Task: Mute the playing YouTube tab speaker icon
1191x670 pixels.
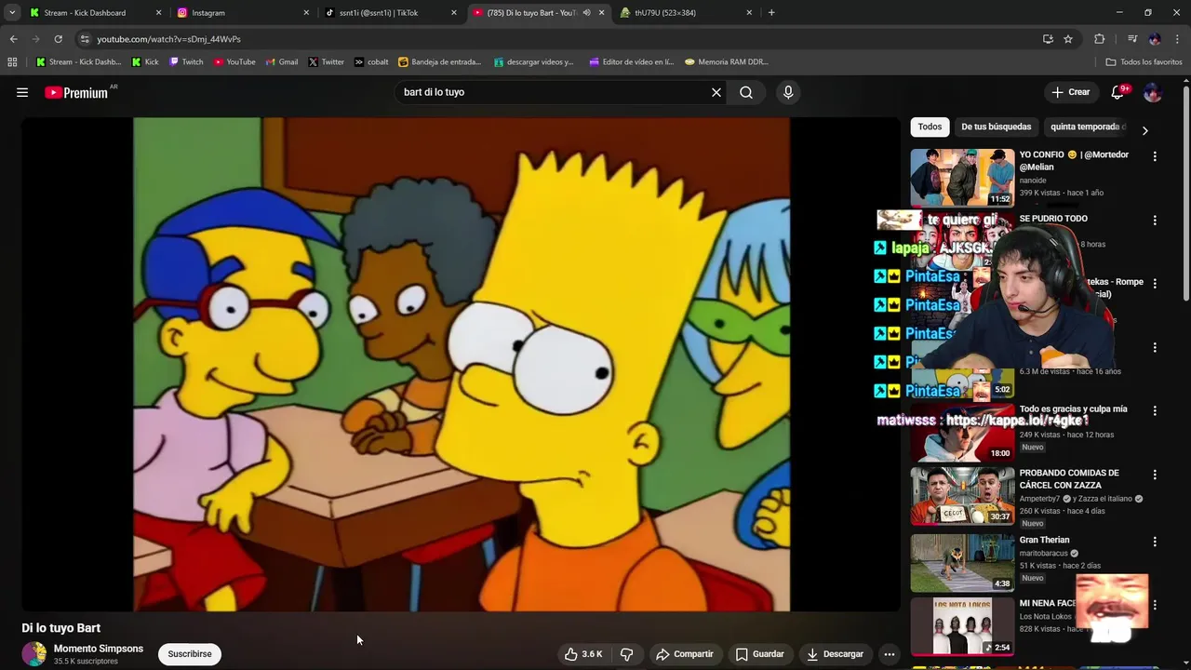Action: click(x=586, y=13)
